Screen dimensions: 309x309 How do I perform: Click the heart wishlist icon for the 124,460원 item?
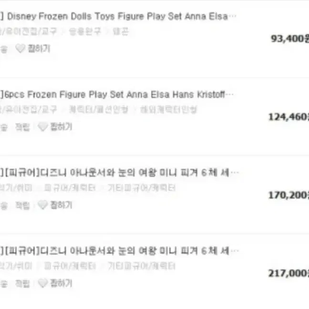42,127
